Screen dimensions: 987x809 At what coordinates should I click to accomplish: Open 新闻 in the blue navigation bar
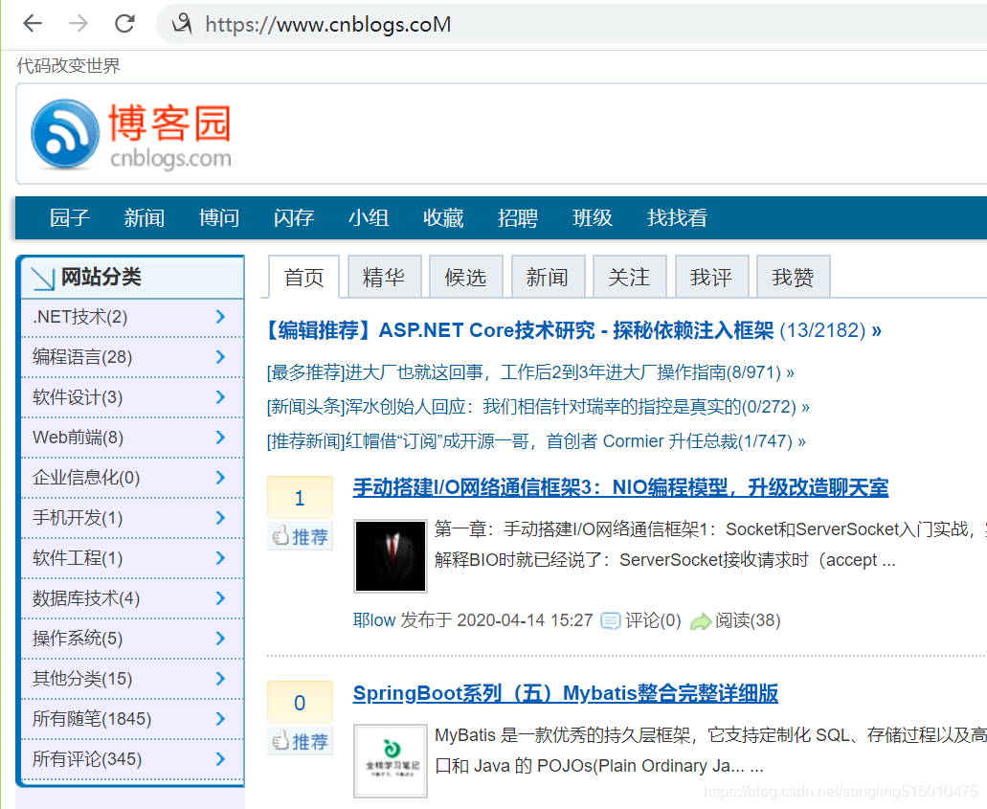tap(145, 218)
